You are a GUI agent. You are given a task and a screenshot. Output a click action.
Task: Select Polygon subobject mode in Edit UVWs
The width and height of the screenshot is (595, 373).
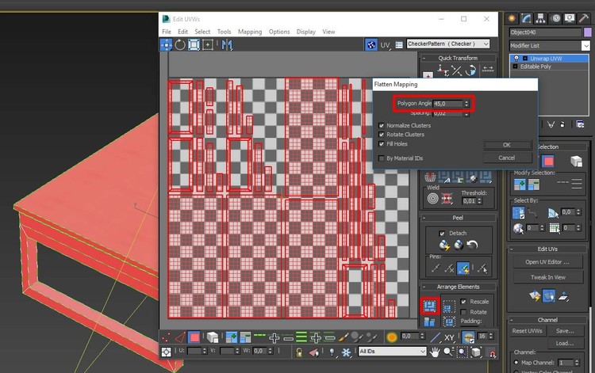tap(194, 337)
